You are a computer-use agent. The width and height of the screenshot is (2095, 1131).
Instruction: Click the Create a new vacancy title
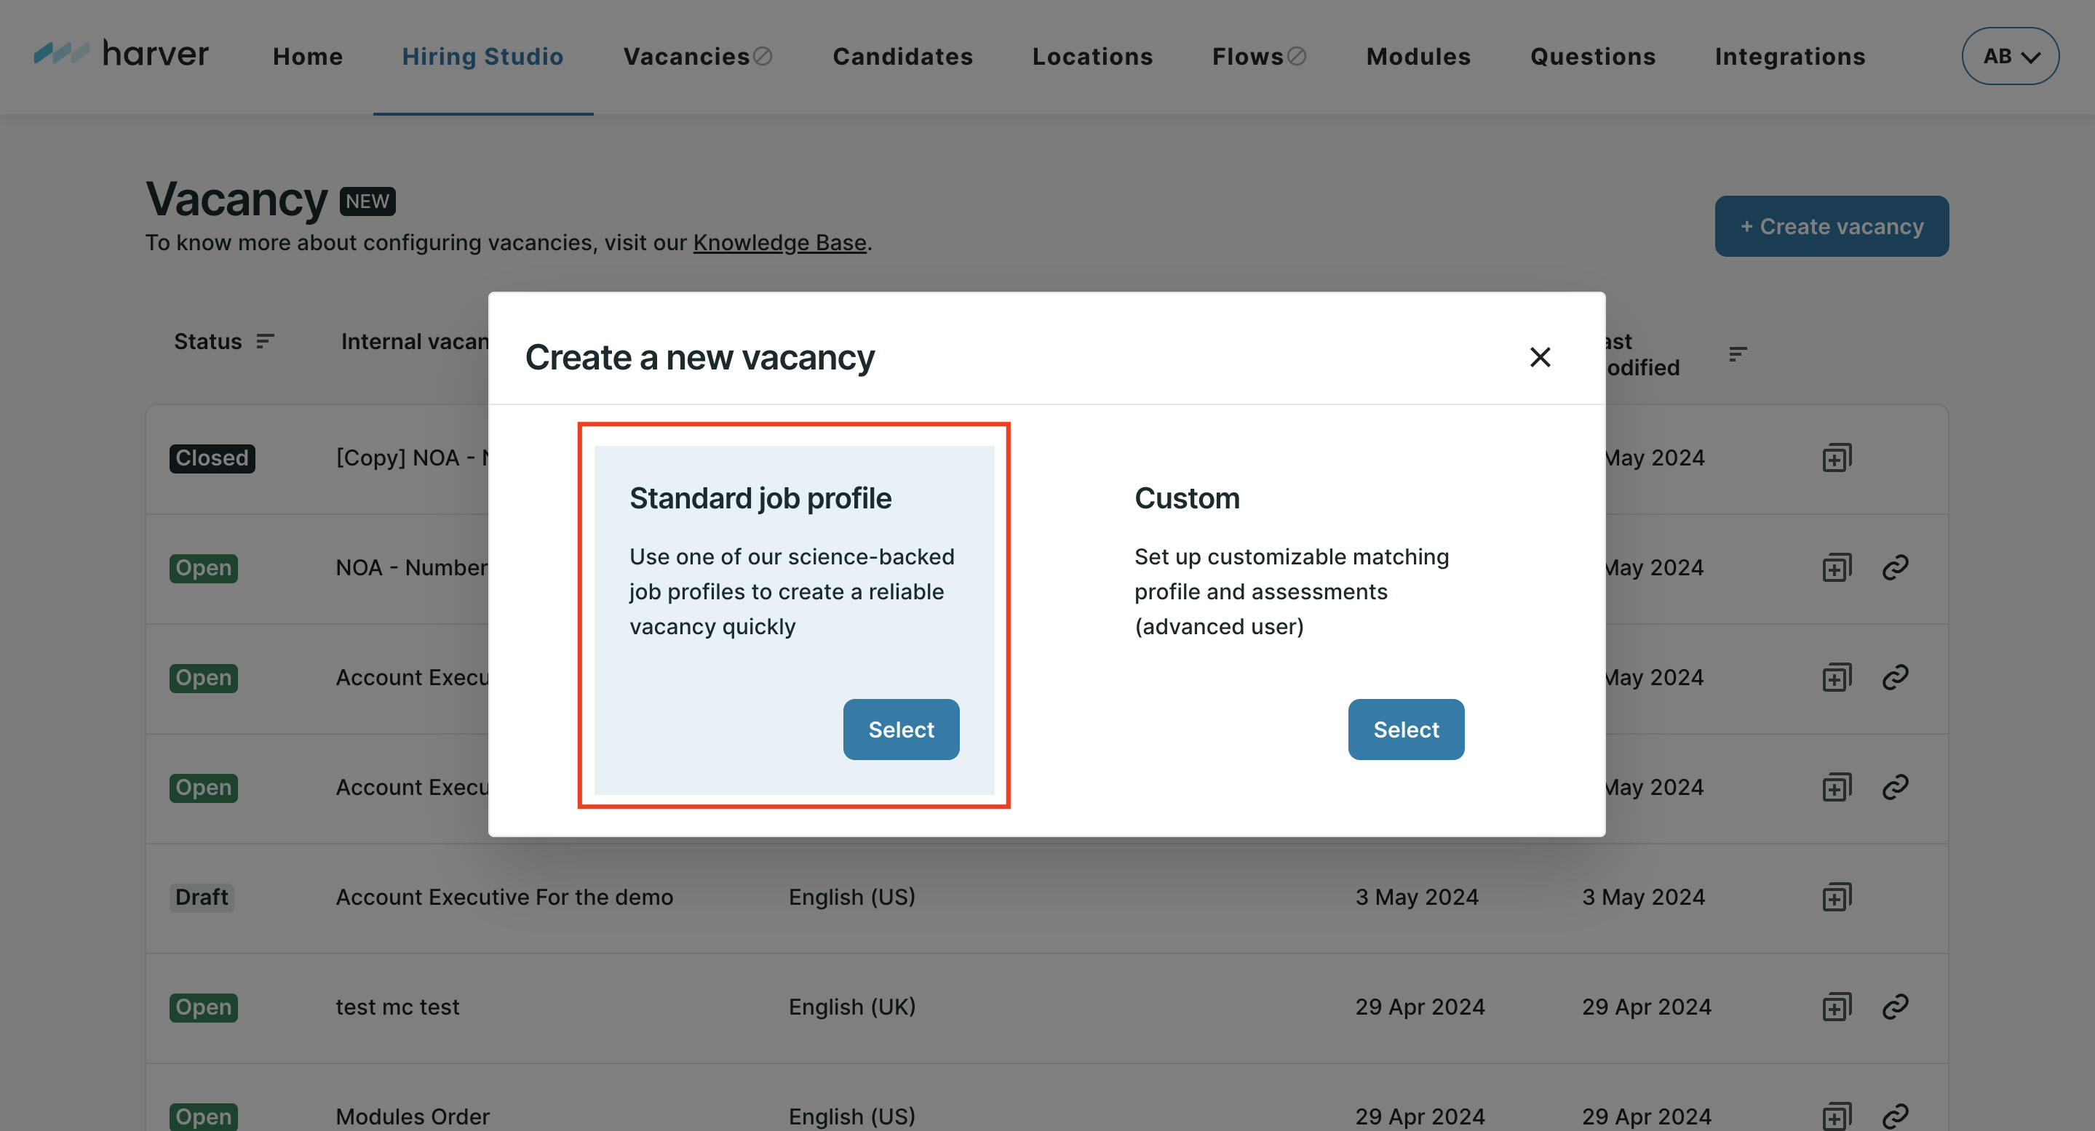pyautogui.click(x=700, y=357)
